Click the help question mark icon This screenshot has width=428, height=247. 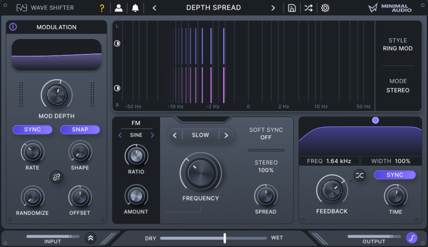point(102,8)
